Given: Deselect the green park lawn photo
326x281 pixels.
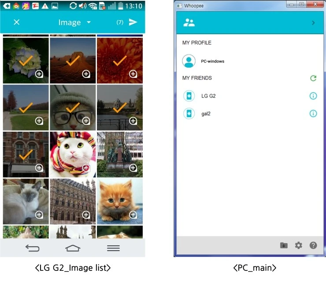Looking at the screenshot, I should [x=26, y=107].
